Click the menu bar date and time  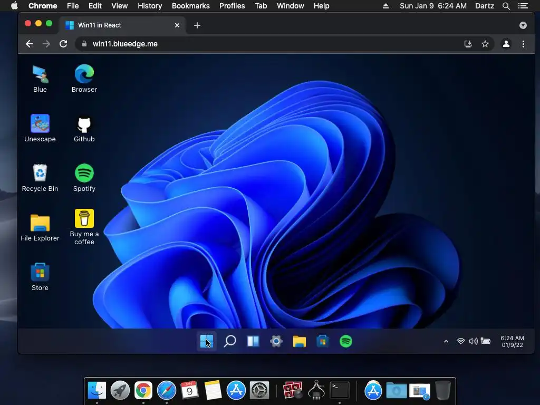click(x=433, y=6)
